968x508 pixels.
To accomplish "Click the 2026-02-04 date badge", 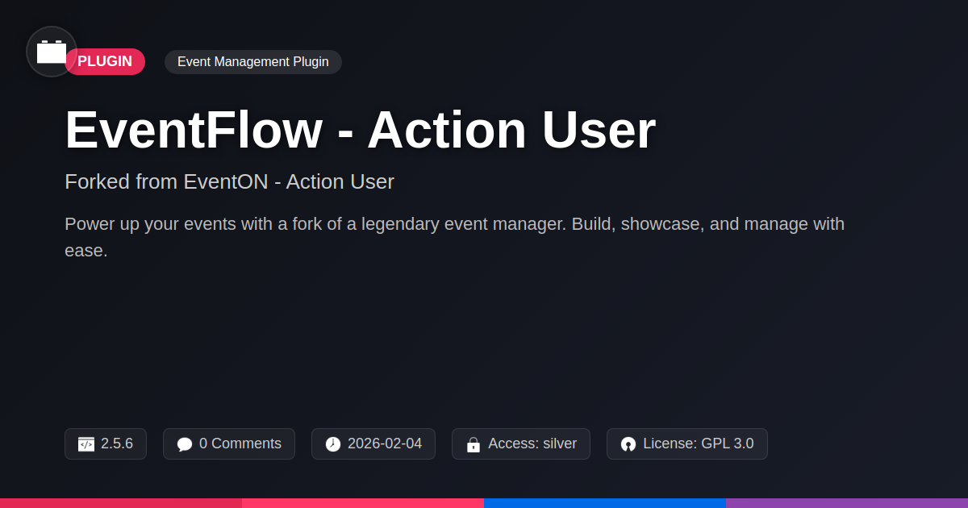I will point(373,444).
